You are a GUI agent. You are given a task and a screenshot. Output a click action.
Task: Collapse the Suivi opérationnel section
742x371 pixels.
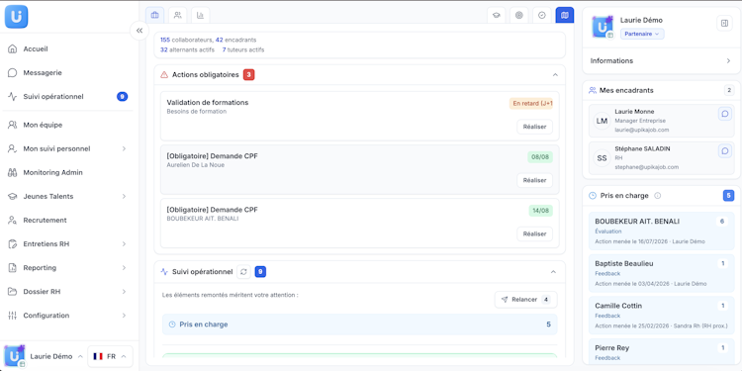coord(553,272)
